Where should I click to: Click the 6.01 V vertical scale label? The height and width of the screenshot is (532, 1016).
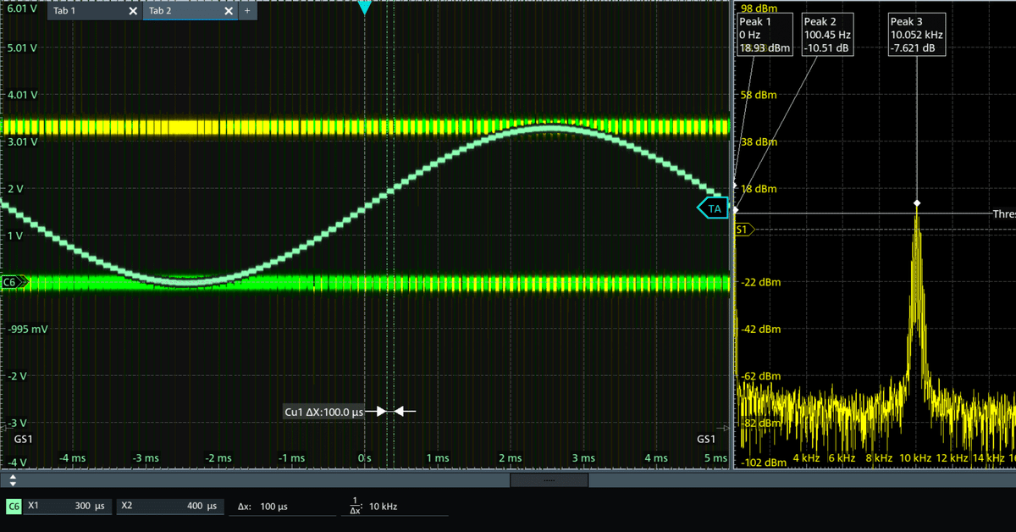point(22,9)
